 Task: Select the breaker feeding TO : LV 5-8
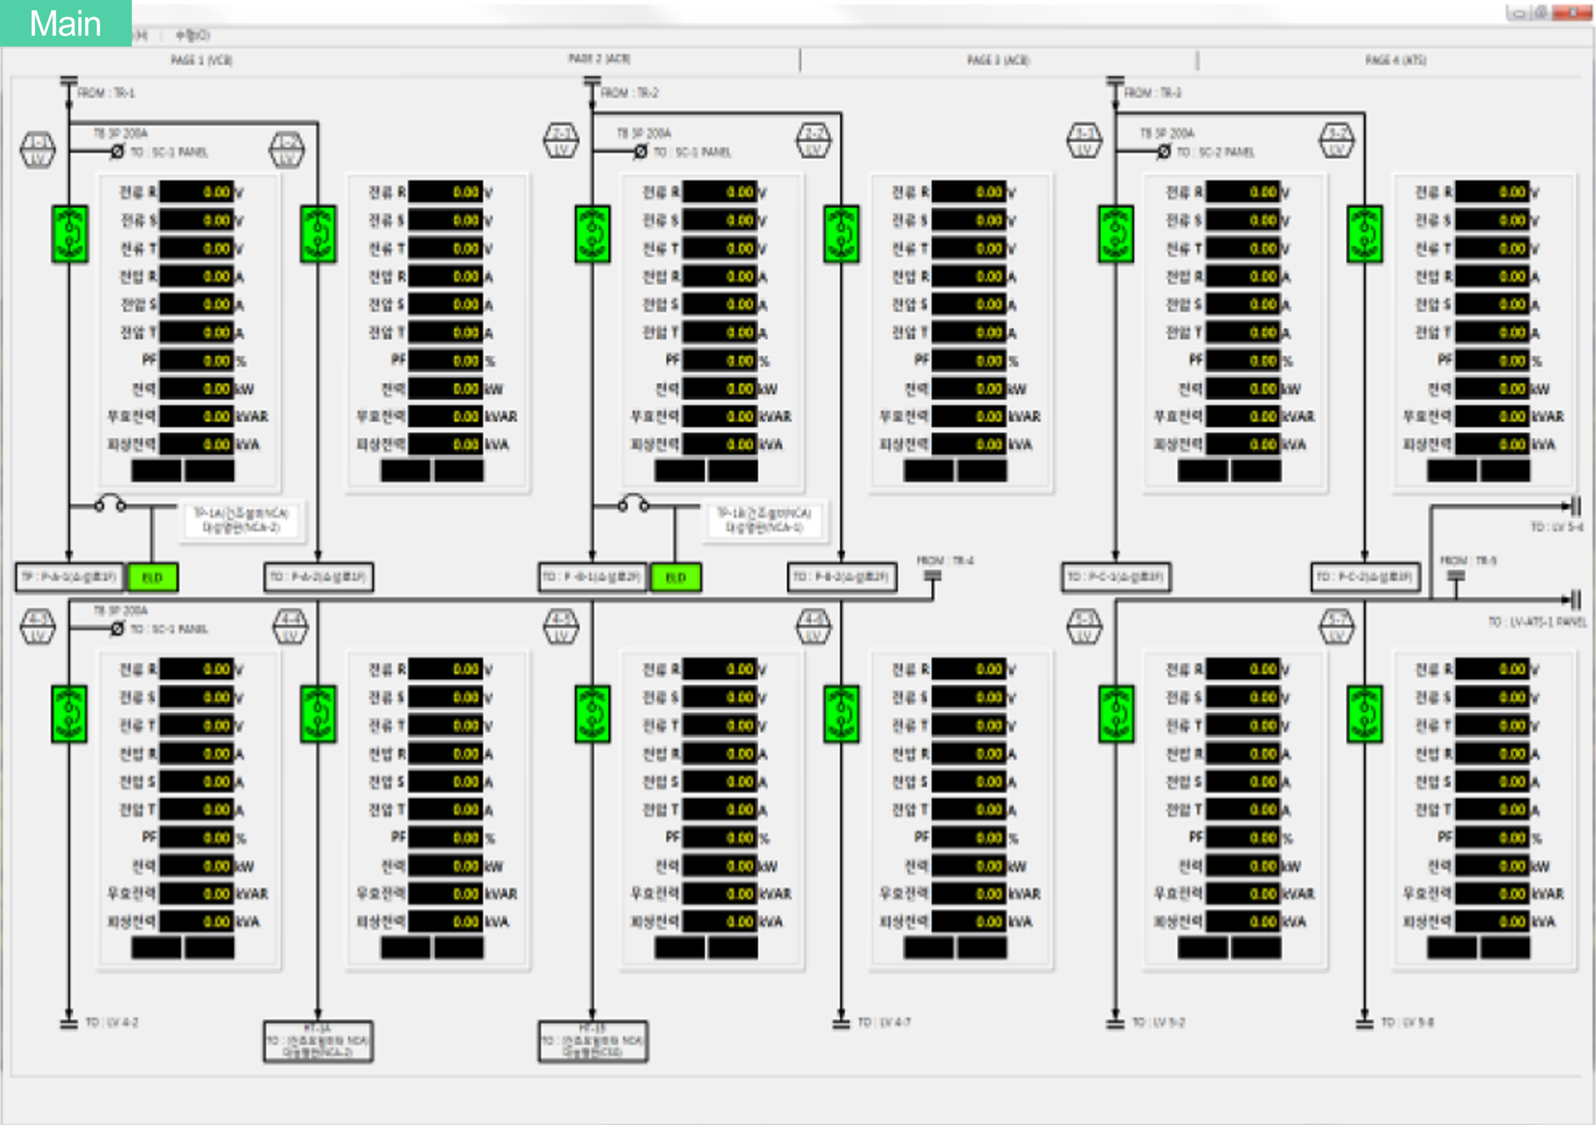(x=1364, y=714)
